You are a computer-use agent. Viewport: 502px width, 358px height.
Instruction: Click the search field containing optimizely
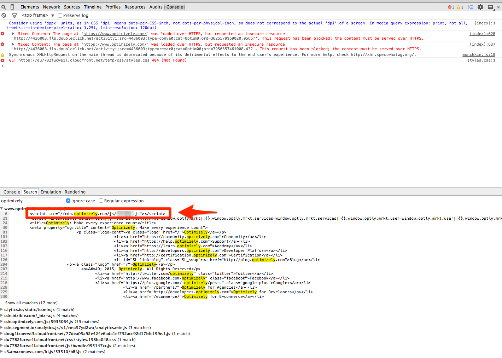tap(31, 201)
